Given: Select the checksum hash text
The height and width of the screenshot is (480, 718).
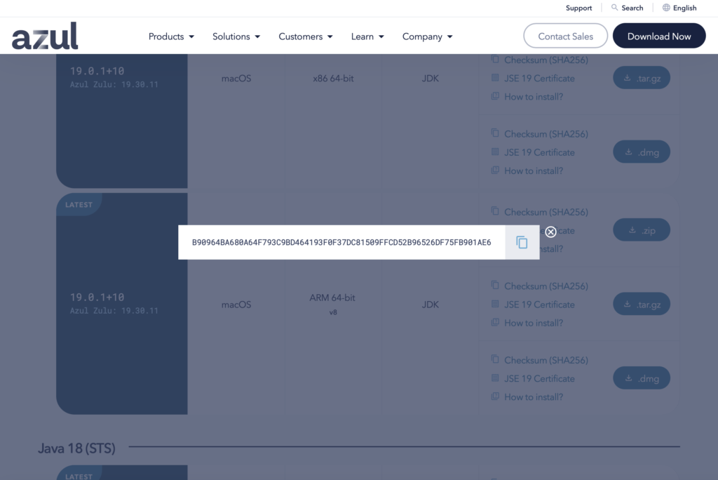Looking at the screenshot, I should coord(341,243).
